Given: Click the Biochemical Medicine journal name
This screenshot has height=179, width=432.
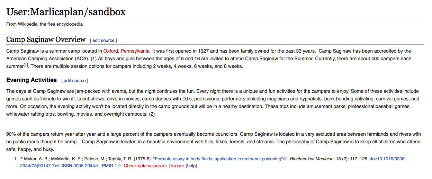Looking at the screenshot, I should (x=312, y=159).
